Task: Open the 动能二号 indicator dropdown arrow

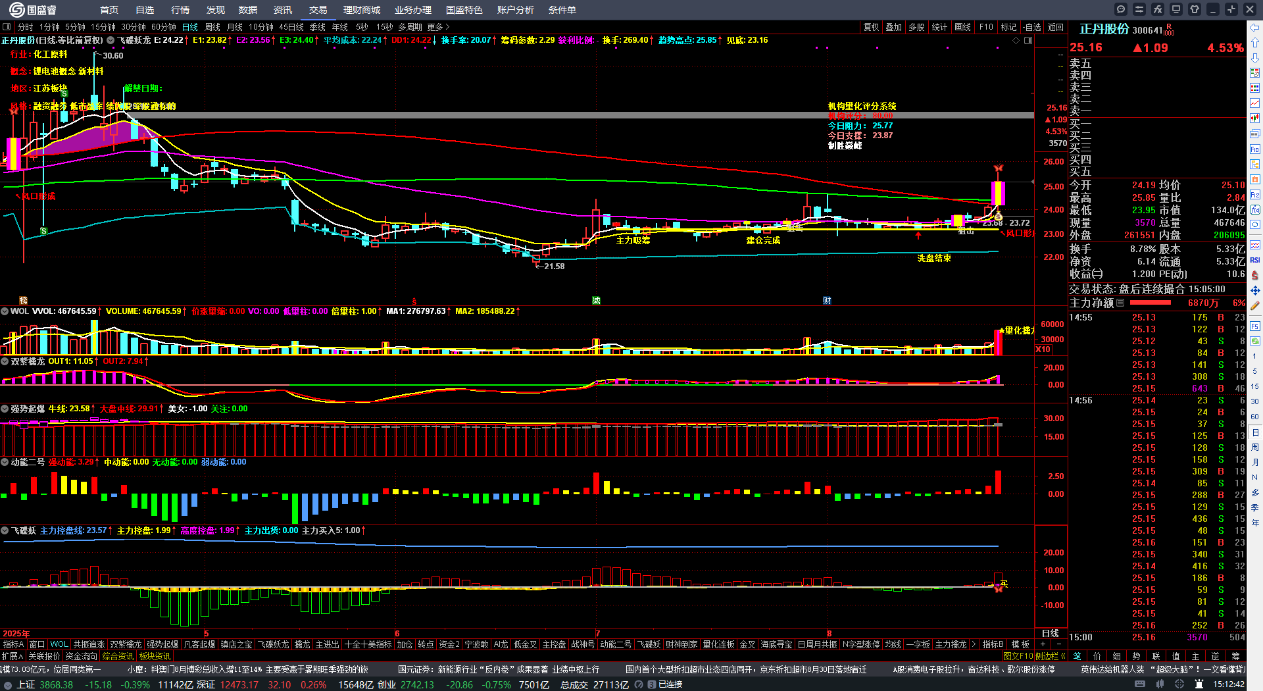Action: 5,462
